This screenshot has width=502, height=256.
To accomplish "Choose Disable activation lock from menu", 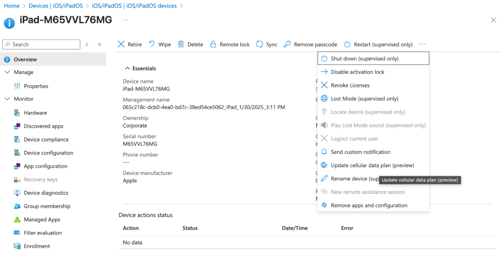I will click(357, 72).
